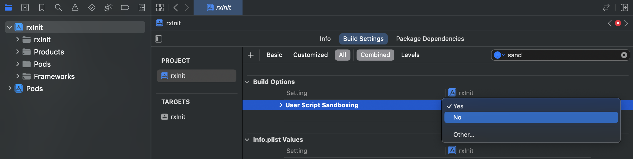This screenshot has width=633, height=159.
Task: Open the breakpoint navigator icon
Action: [x=125, y=8]
